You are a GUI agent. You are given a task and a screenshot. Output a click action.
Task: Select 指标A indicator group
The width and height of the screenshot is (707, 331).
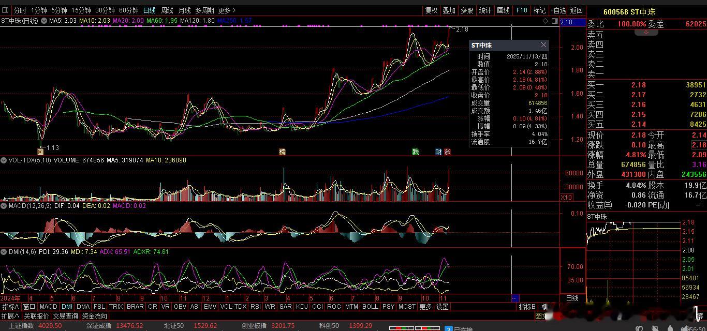pos(10,307)
